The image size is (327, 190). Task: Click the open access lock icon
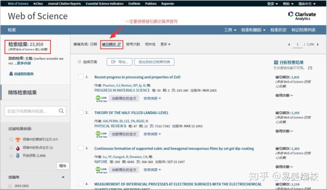point(18,156)
